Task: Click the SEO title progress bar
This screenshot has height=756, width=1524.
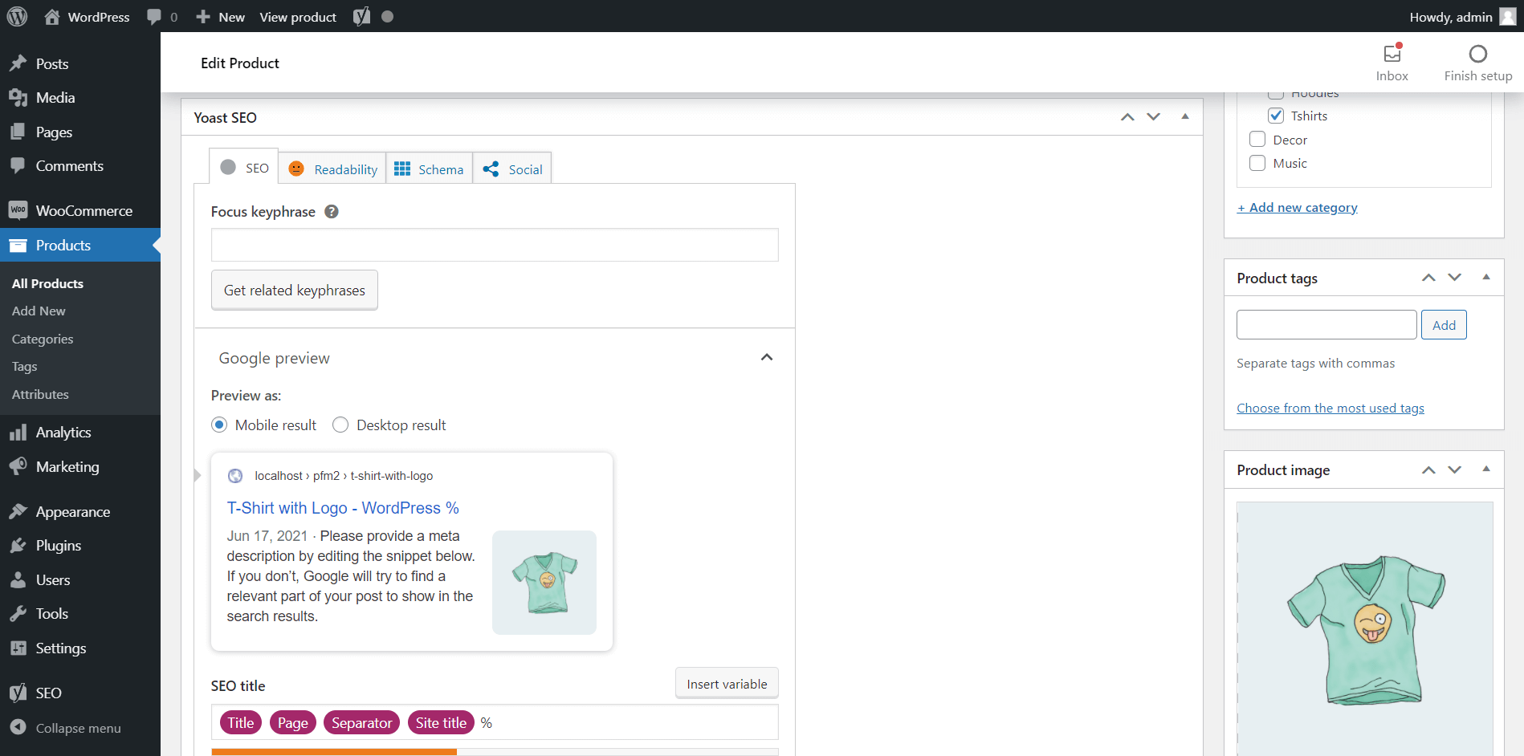Action: [495, 752]
